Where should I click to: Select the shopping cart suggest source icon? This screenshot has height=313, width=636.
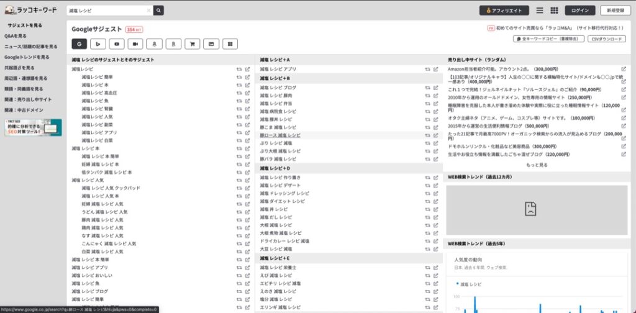(x=193, y=44)
